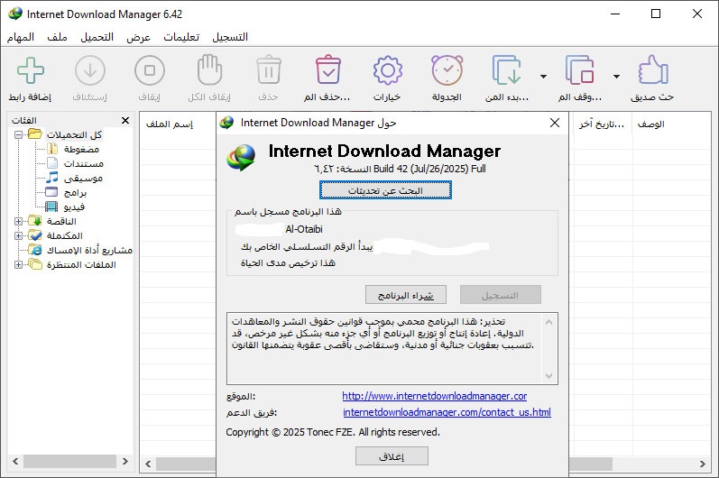Select the كل التحميلات folder

click(74, 134)
